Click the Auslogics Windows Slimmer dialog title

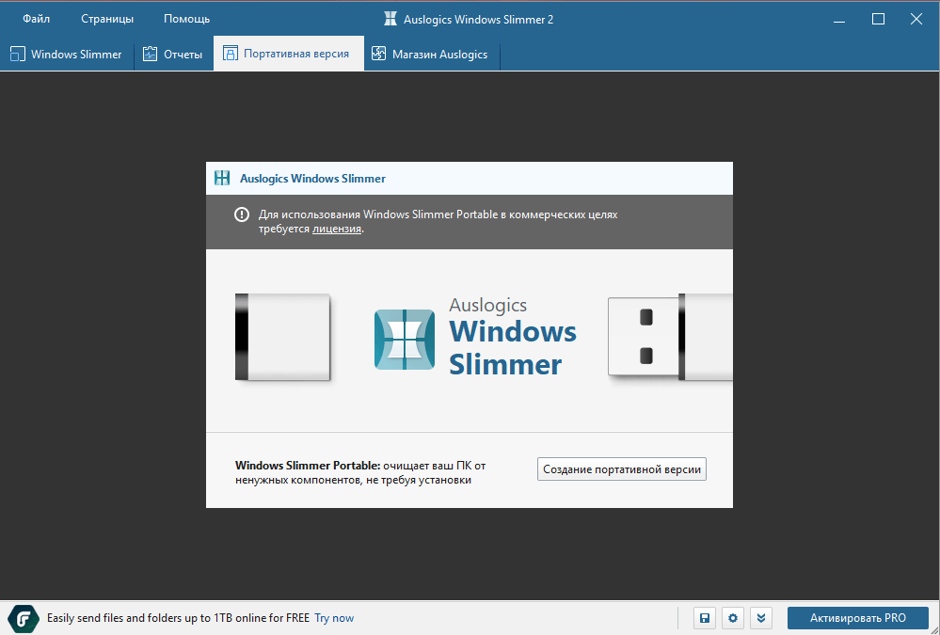tap(312, 179)
